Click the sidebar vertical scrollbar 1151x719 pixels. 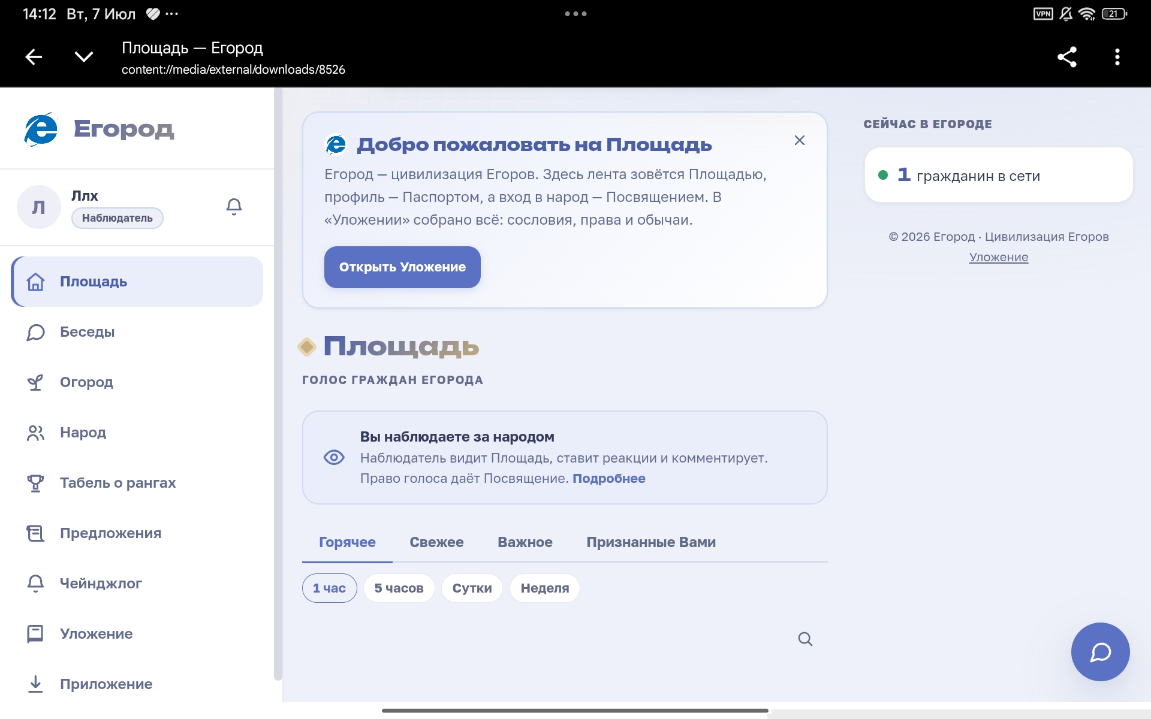click(278, 383)
